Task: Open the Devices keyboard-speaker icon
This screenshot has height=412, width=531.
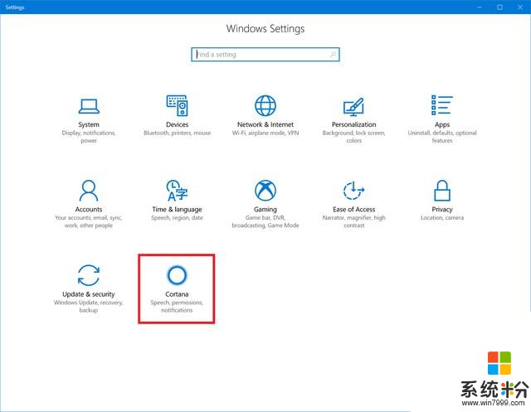Action: 177,105
